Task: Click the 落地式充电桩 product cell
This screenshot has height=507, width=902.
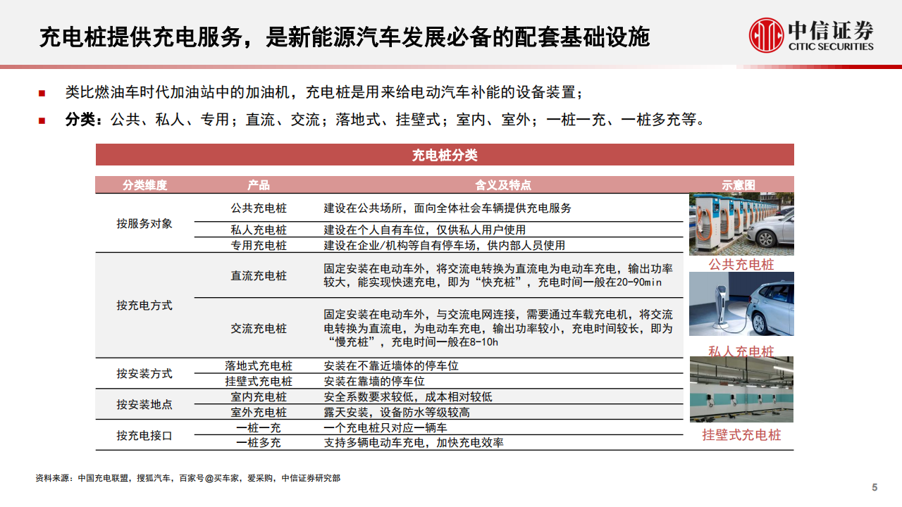Action: coord(259,366)
